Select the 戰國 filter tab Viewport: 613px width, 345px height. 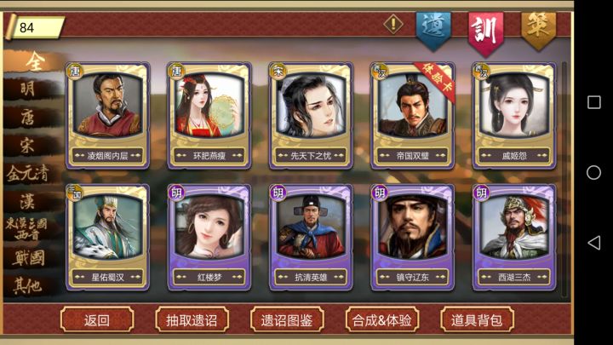(x=29, y=258)
